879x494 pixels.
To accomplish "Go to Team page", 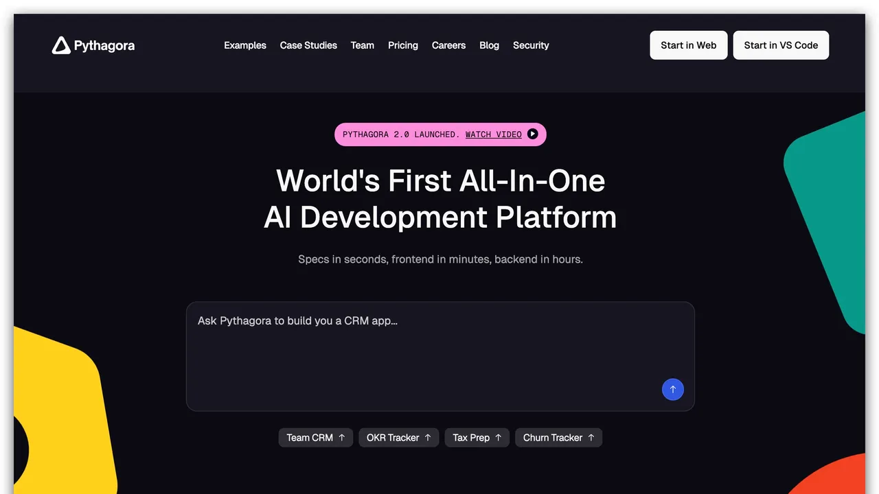I will pyautogui.click(x=363, y=45).
